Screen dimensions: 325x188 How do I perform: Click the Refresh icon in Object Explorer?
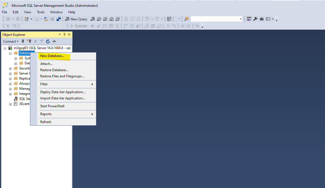48,41
